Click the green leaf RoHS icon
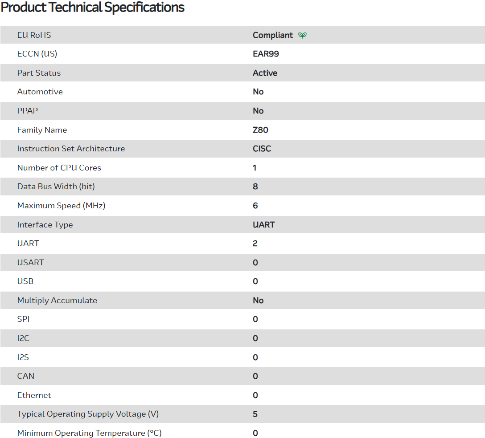The height and width of the screenshot is (438, 485). point(303,35)
